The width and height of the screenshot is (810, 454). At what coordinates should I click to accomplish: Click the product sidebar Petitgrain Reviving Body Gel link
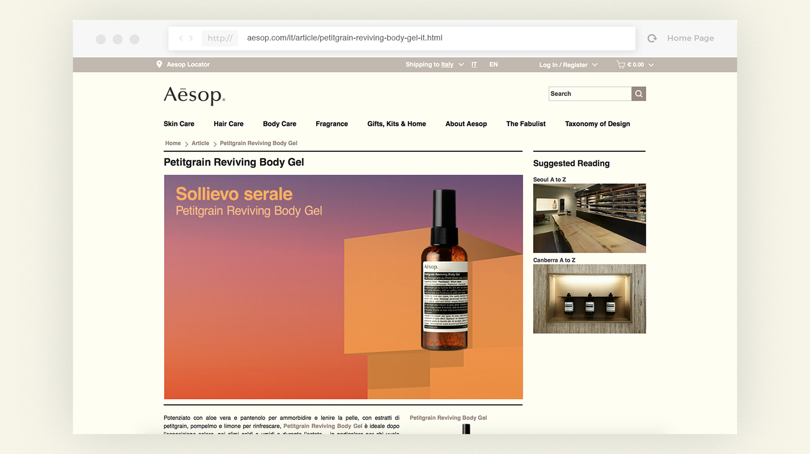[448, 418]
